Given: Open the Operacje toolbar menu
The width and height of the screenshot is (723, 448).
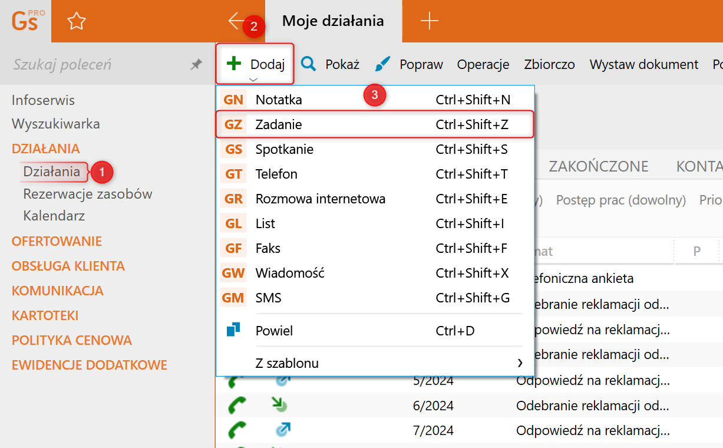Looking at the screenshot, I should pyautogui.click(x=483, y=64).
